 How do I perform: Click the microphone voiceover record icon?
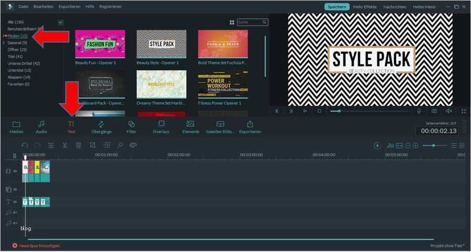[x=418, y=111]
